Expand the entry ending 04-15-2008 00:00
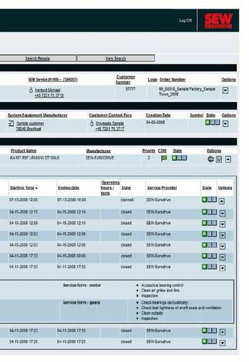Screen dimensions: 249x362 pos(222,257)
